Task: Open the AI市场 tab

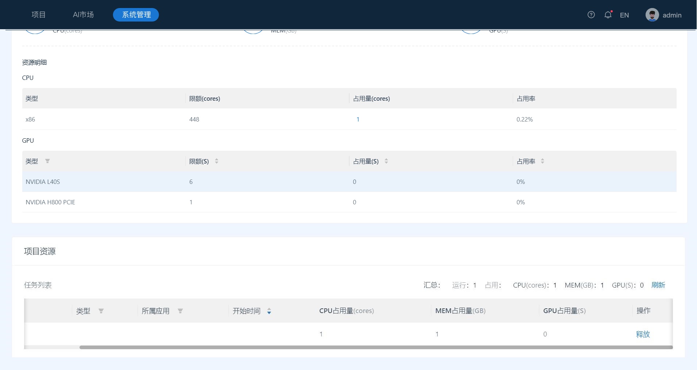Action: coord(83,15)
